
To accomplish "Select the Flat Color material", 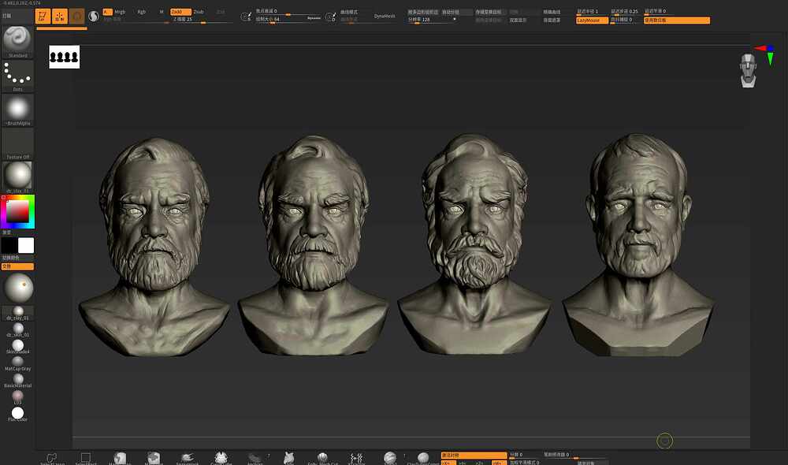I will (17, 415).
